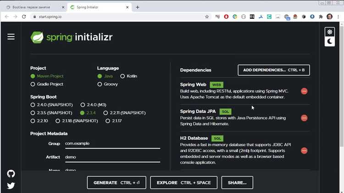Choose Java as the language
The height and width of the screenshot is (193, 344).
coord(100,76)
